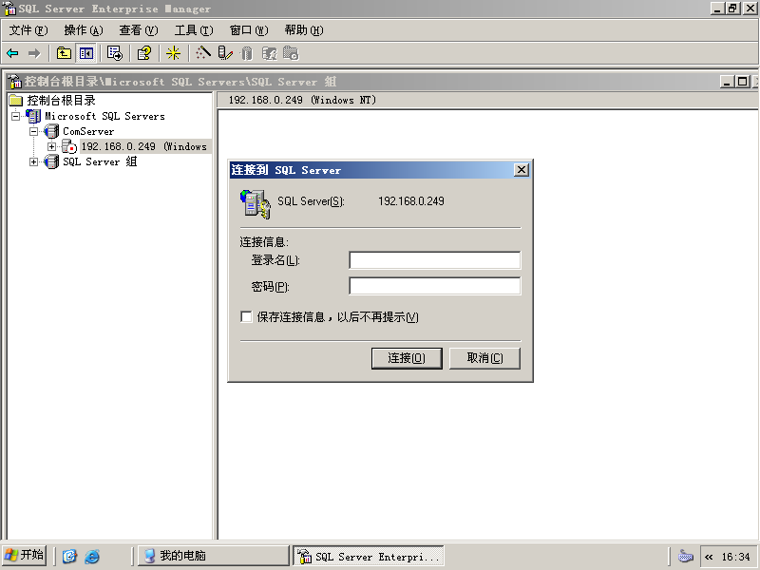This screenshot has height=570, width=760.
Task: Click 192.168.0.249 (Windows NT) pane header
Action: click(302, 100)
